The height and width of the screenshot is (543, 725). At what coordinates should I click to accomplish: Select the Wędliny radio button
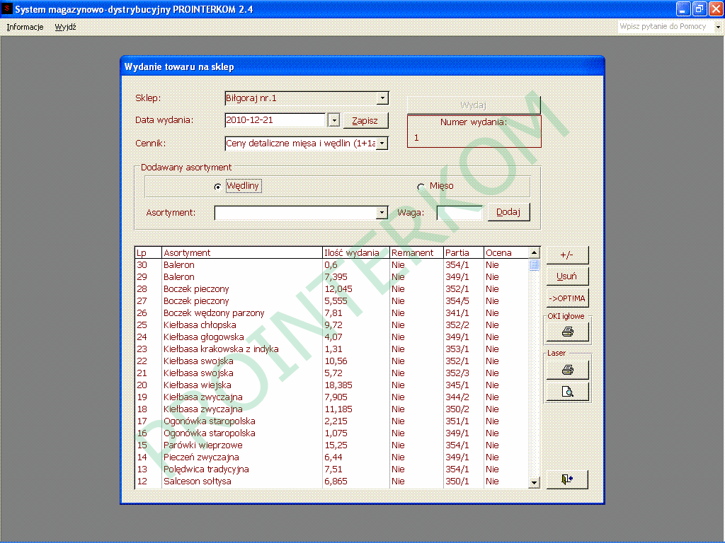pyautogui.click(x=217, y=187)
